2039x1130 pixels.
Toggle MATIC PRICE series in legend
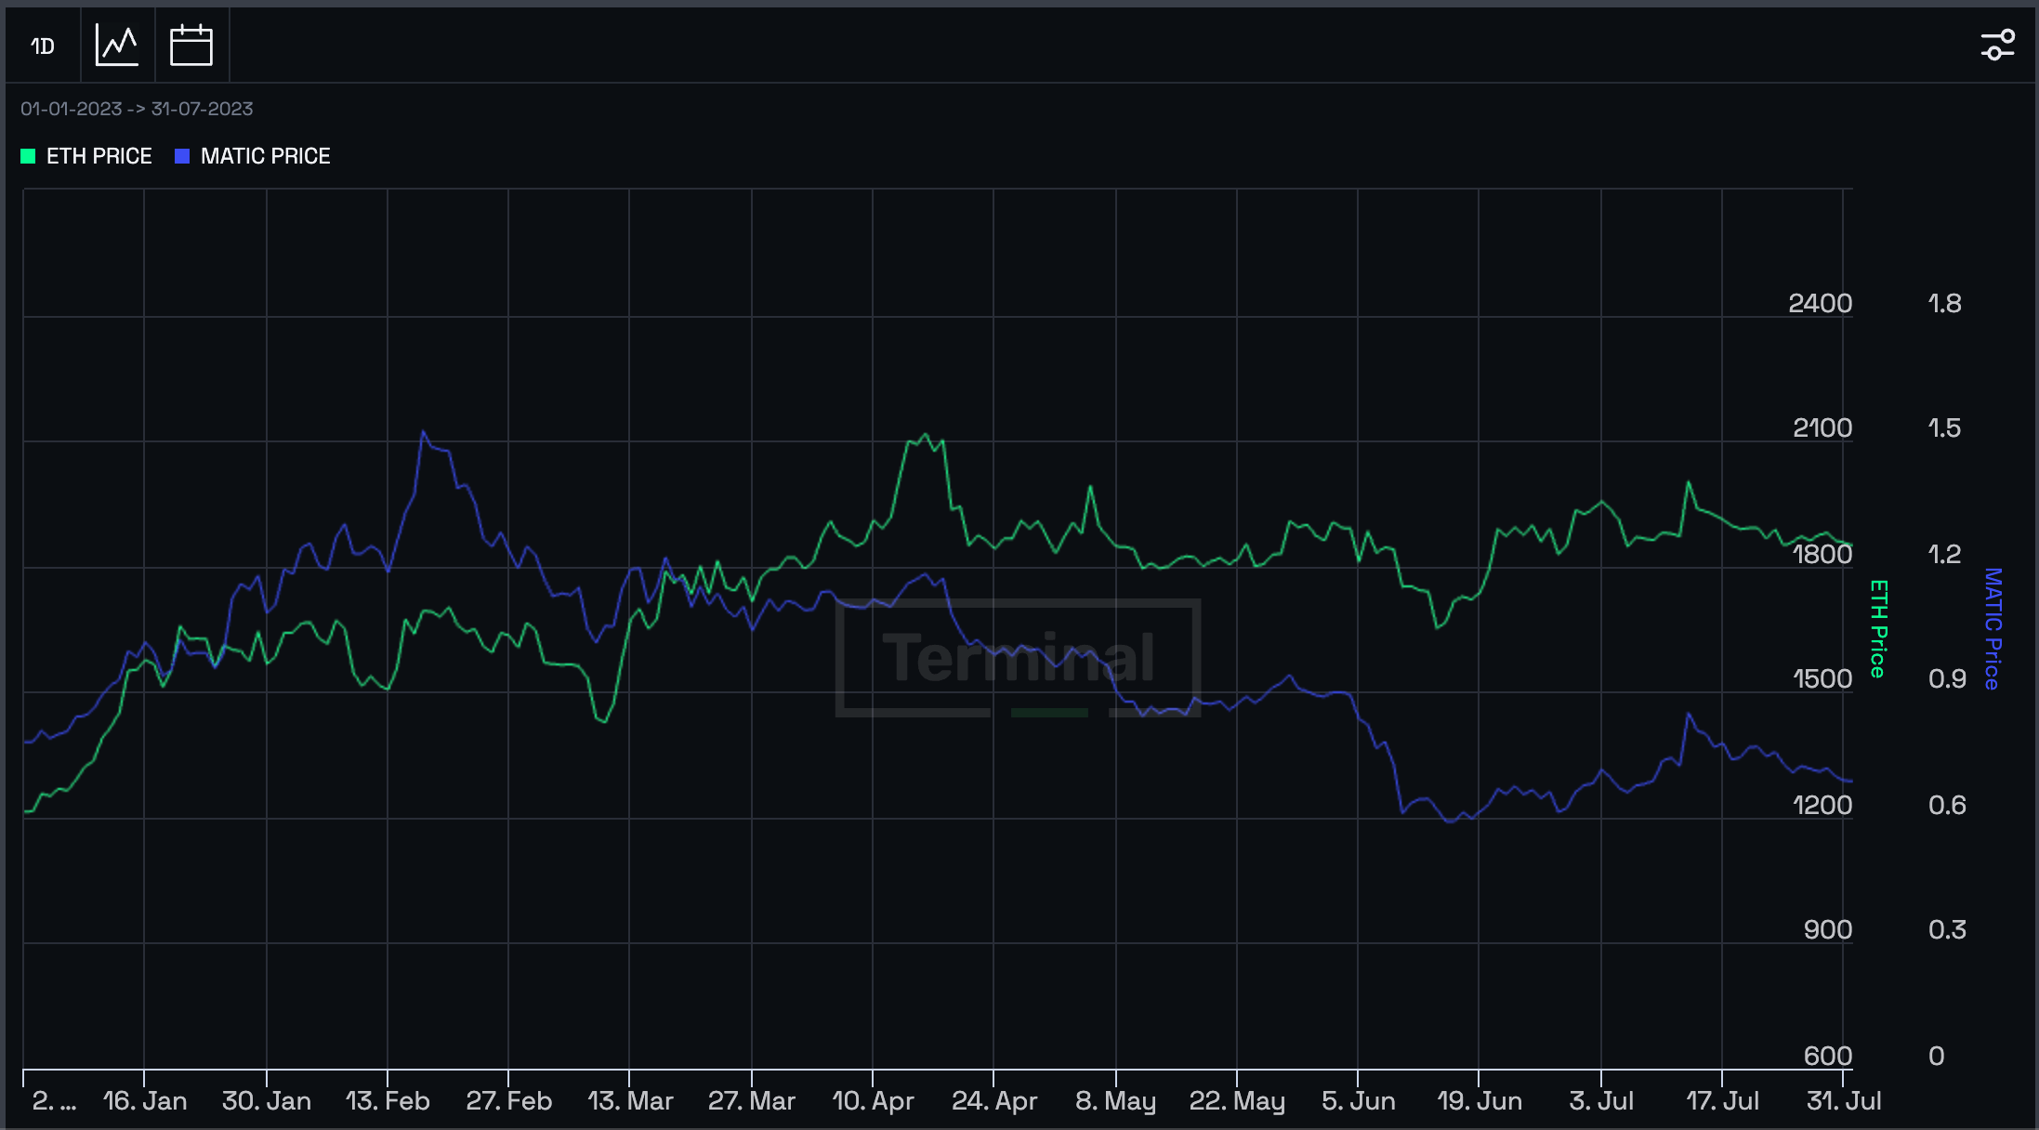[253, 156]
